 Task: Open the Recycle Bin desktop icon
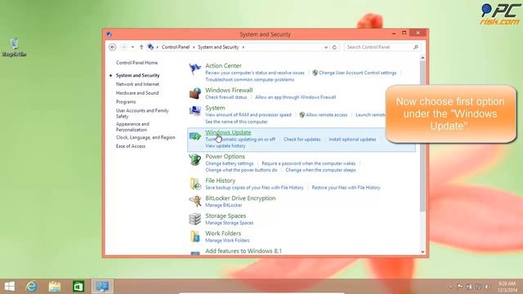pyautogui.click(x=14, y=47)
